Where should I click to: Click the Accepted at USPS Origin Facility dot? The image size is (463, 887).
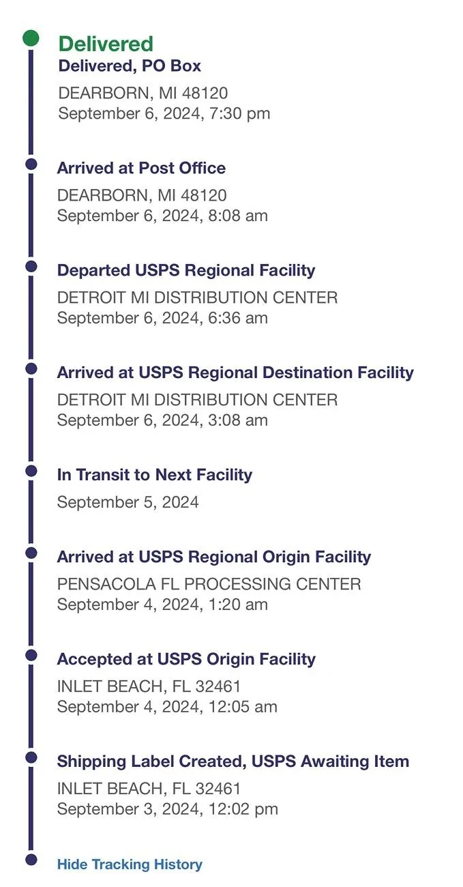[x=31, y=655]
